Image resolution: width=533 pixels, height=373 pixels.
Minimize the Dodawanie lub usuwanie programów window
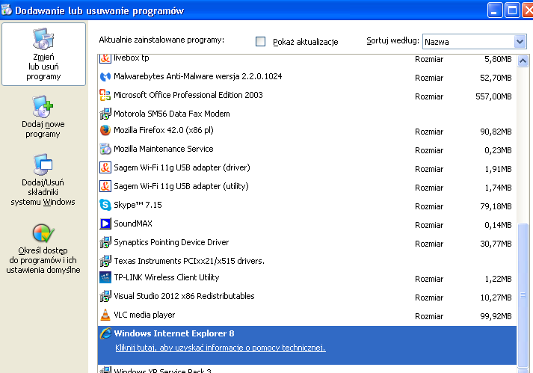494,10
